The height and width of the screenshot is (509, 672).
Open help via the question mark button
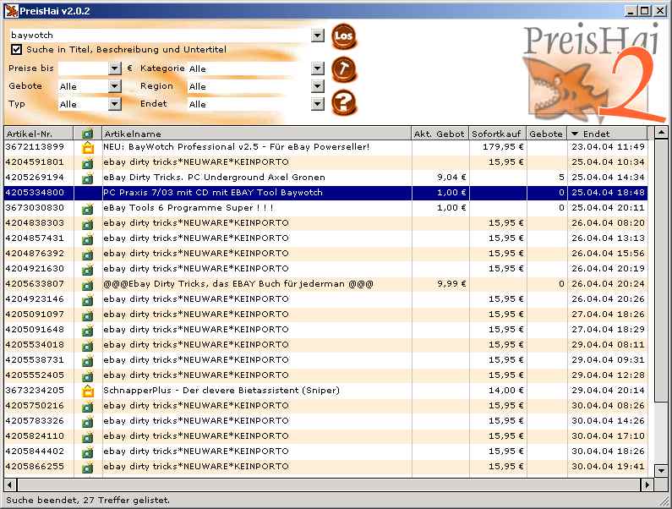point(344,103)
